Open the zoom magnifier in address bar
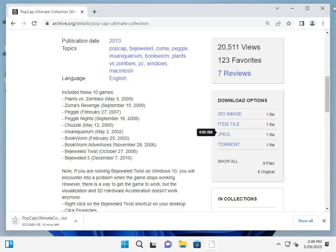 click(x=268, y=23)
